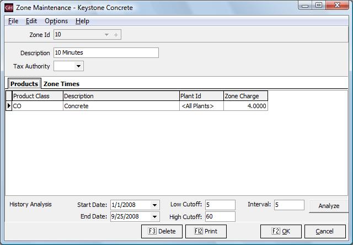Open the File menu
Image resolution: width=353 pixels, height=245 pixels.
point(13,21)
